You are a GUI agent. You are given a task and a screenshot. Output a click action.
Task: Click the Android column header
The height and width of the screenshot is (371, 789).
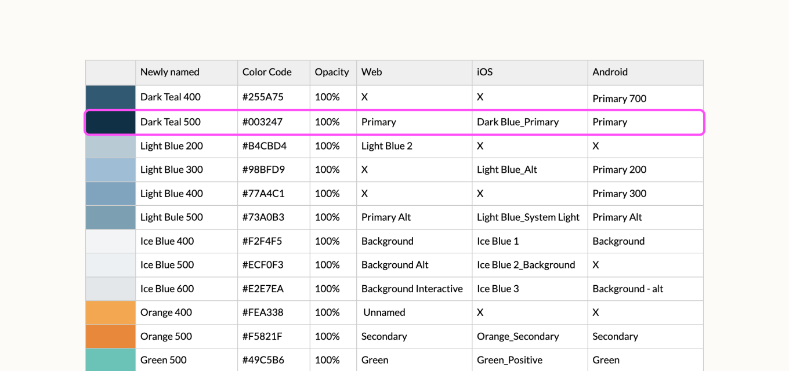(610, 72)
